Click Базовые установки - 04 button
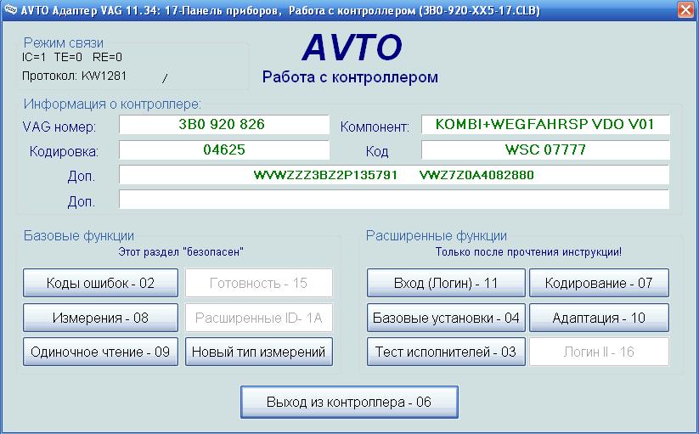 click(x=446, y=318)
